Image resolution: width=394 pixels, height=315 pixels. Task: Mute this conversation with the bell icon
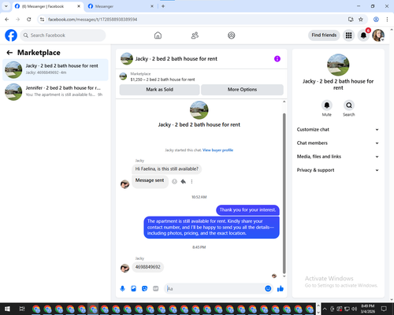(327, 106)
